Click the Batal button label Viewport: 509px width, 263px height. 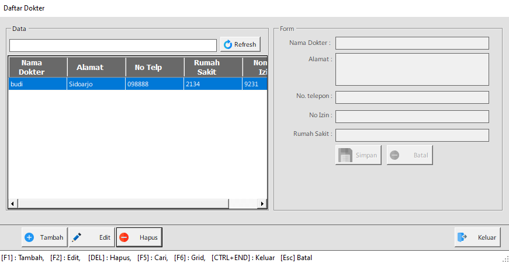click(421, 155)
